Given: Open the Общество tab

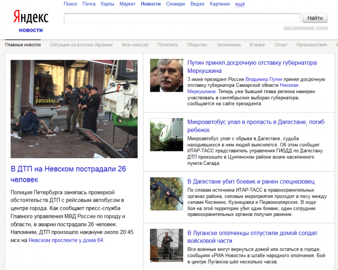Looking at the screenshot, I should (x=197, y=45).
